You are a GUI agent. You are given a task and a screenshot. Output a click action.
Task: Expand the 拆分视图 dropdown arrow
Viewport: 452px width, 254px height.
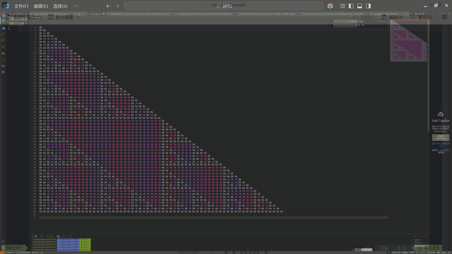[x=78, y=17]
